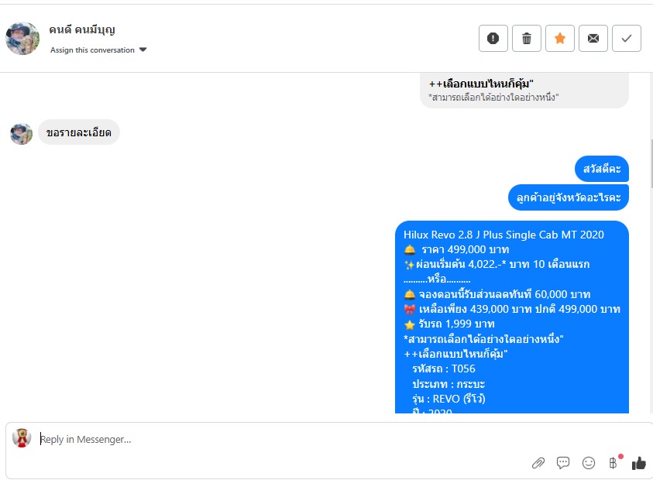The width and height of the screenshot is (653, 480).
Task: Open saved replies speech bubble icon
Action: 563,462
